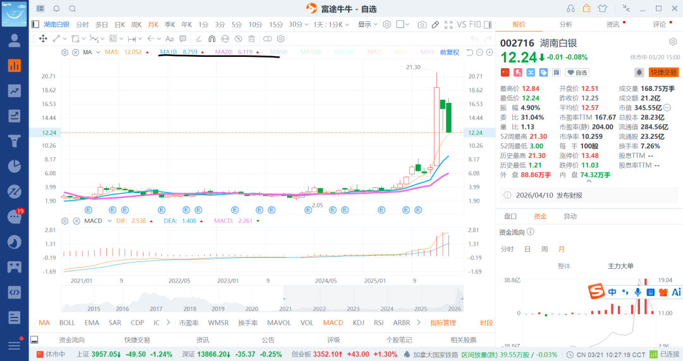Switch to 分析 tab
This screenshot has width=683, height=361.
[566, 25]
